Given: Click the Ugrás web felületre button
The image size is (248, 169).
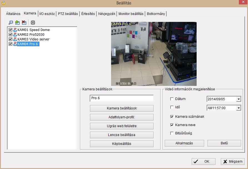Looking at the screenshot, I should tap(122, 126).
